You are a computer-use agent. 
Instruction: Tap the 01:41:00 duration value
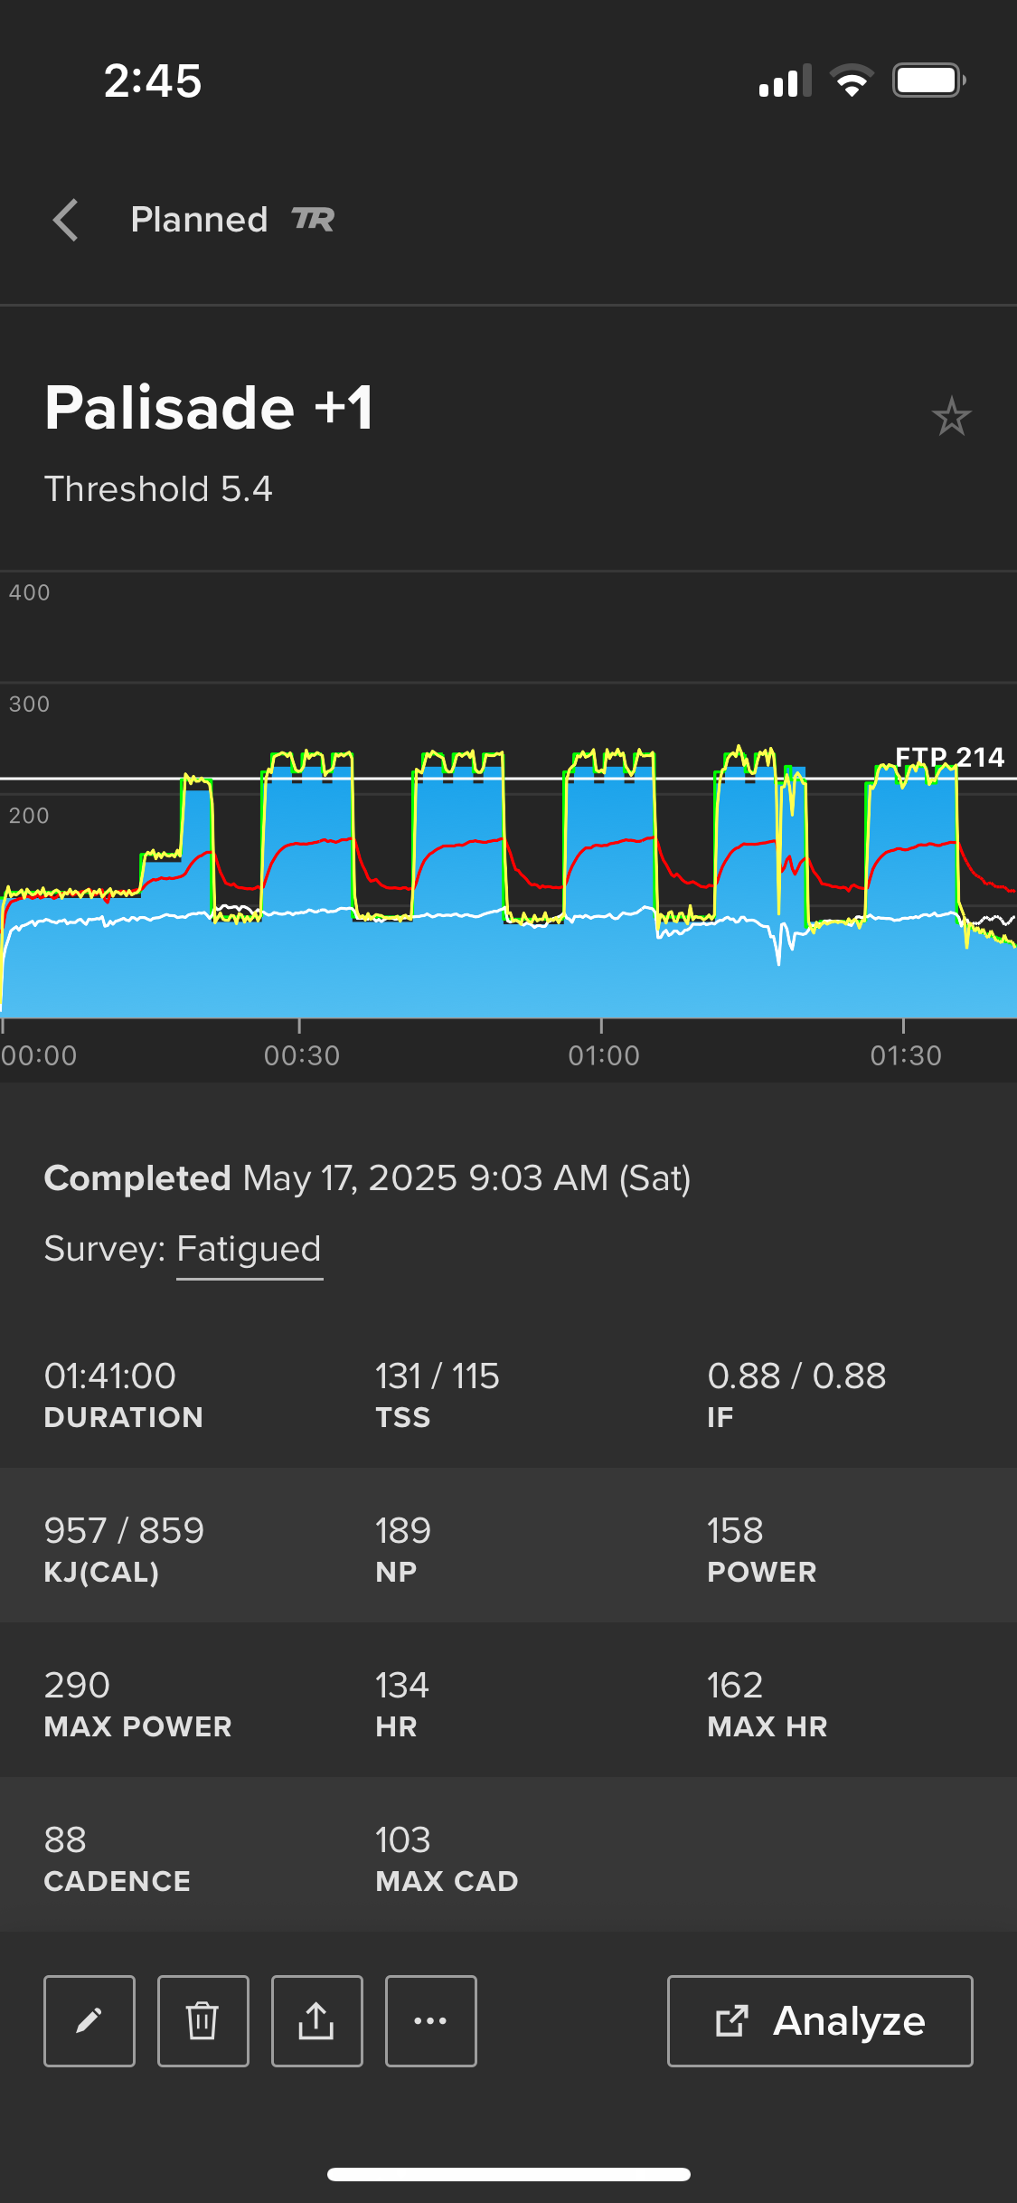(110, 1376)
